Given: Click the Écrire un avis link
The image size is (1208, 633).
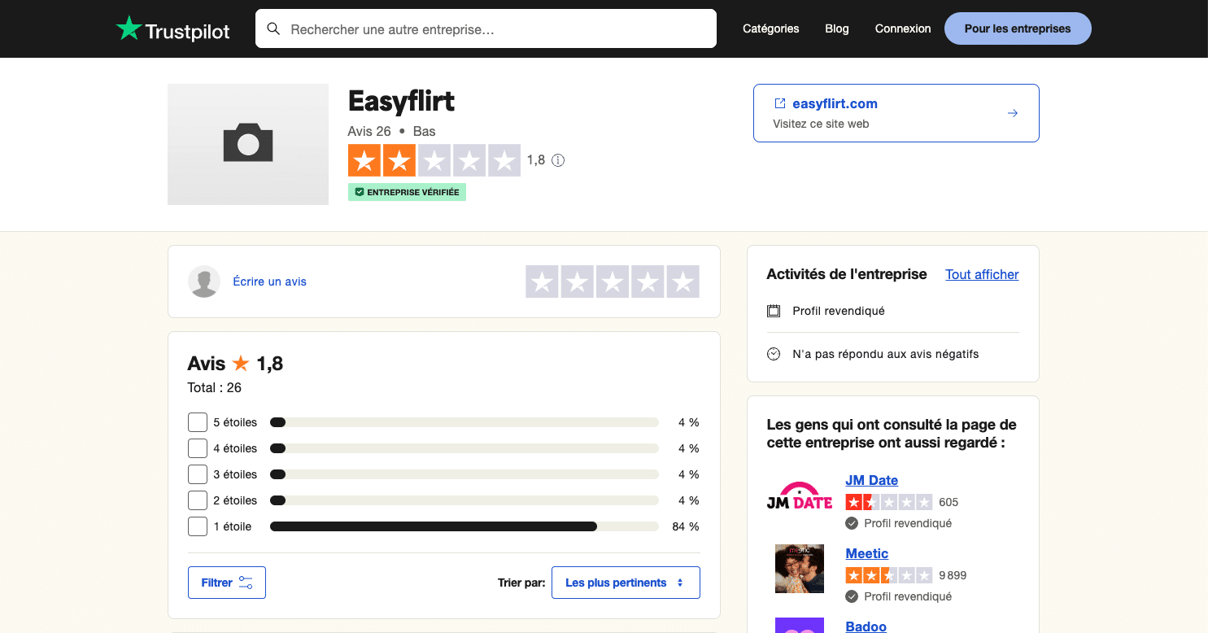Looking at the screenshot, I should coord(270,282).
